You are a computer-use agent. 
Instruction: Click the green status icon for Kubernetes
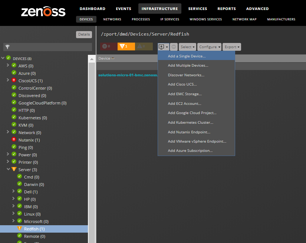[x=14, y=117]
